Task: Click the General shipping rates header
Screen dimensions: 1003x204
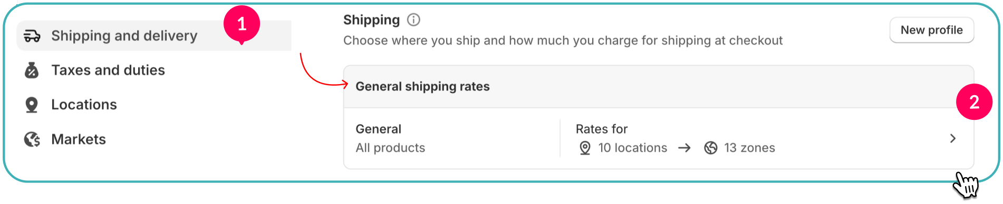Action: point(422,86)
